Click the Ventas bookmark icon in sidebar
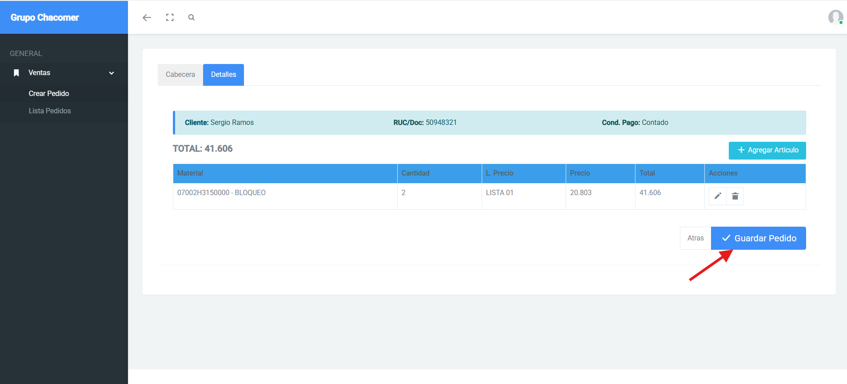Screen dimensions: 847x384 click(x=16, y=73)
